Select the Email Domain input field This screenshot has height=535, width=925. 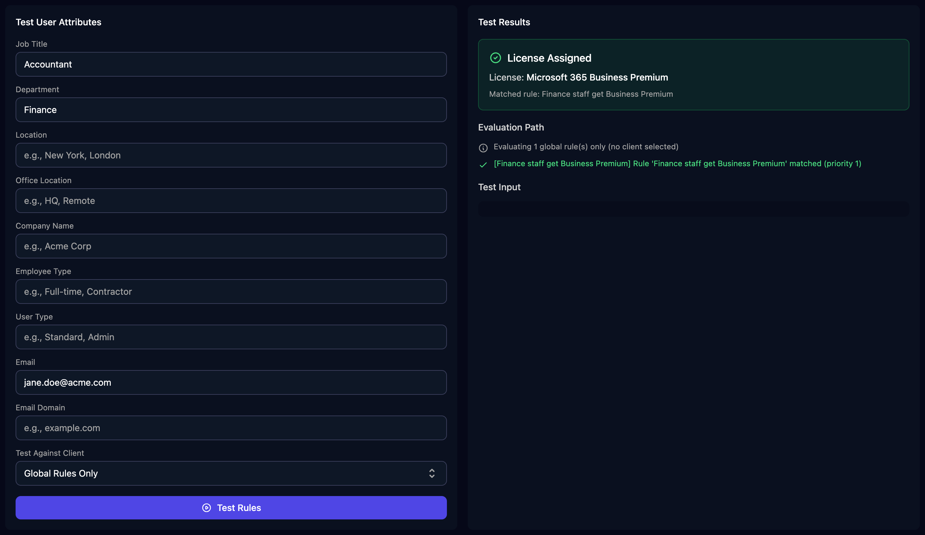point(231,428)
